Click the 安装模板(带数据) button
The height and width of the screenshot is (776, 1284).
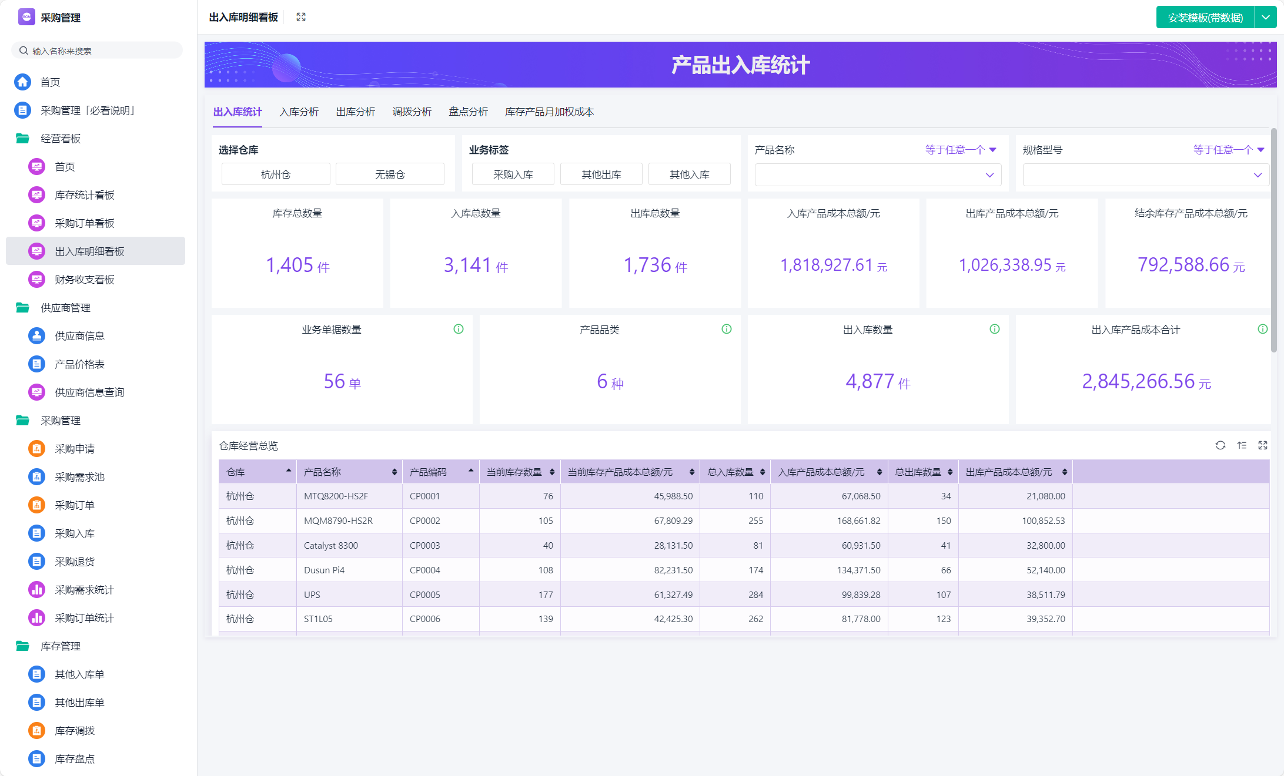click(x=1205, y=18)
